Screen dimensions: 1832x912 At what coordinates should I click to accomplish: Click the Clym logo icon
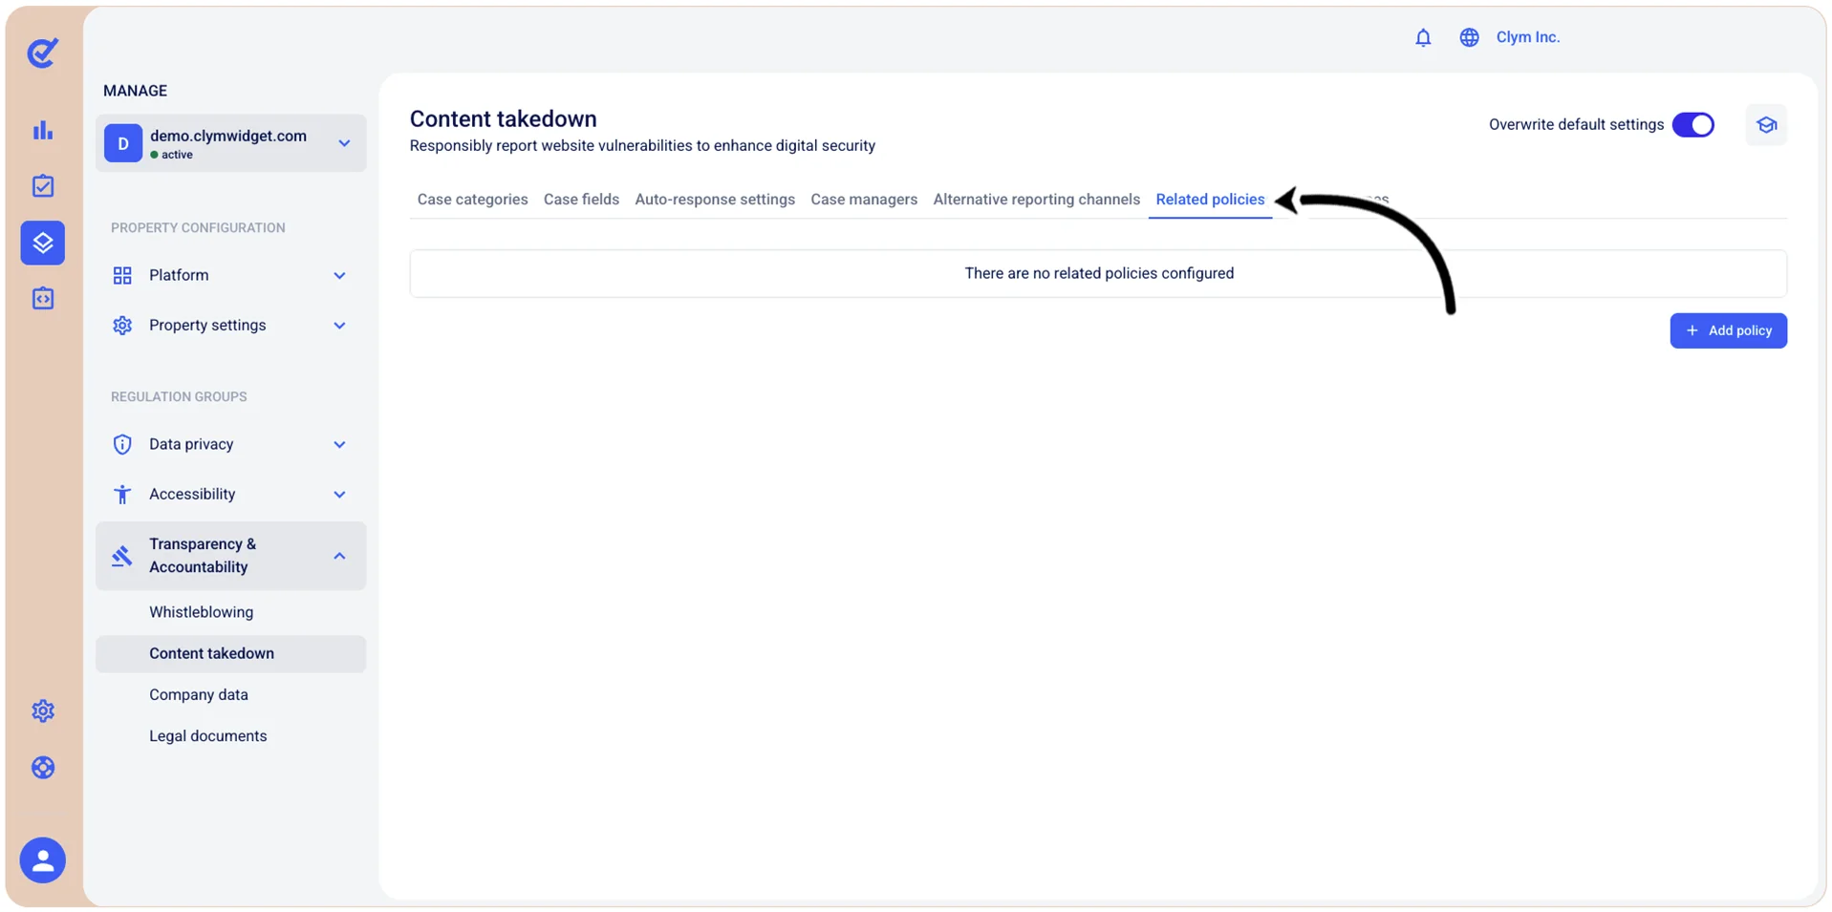point(43,53)
